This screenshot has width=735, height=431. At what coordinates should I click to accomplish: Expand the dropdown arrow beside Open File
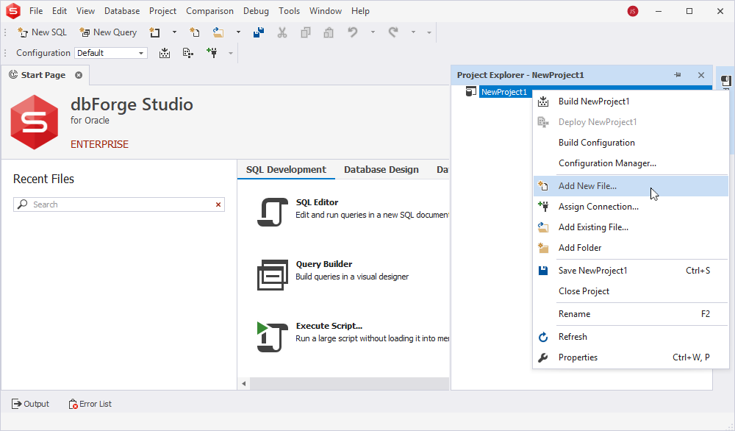pos(238,32)
